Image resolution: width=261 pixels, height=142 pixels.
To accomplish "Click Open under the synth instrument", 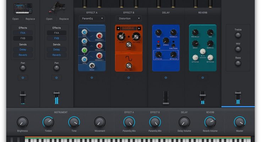I will coord(16,19).
